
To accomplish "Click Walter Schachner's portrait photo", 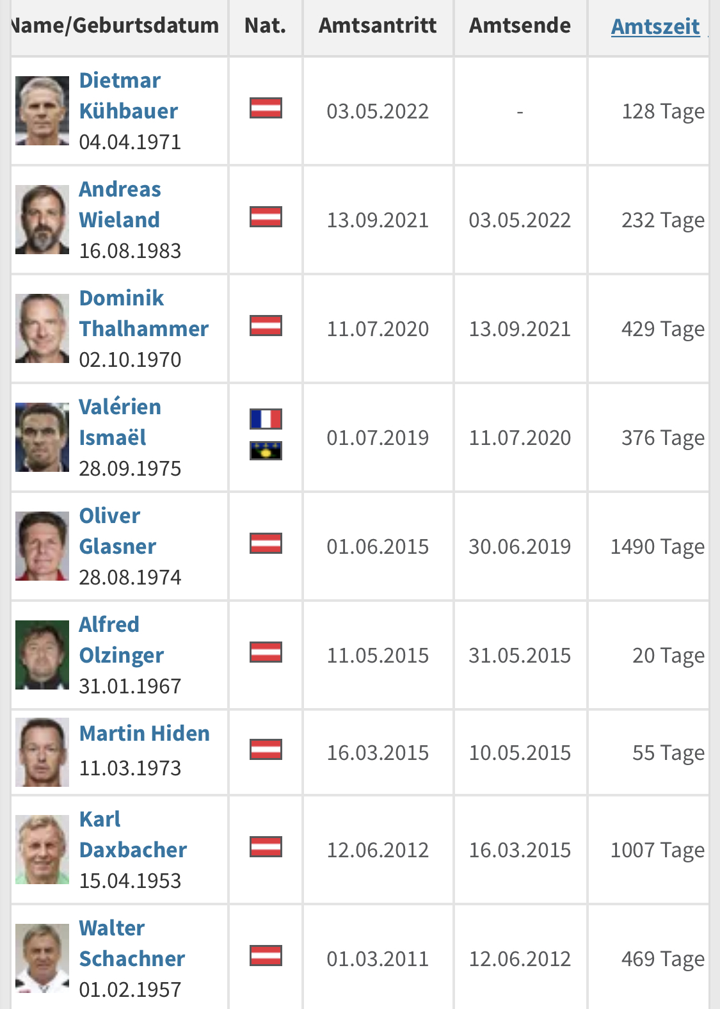I will point(42,958).
